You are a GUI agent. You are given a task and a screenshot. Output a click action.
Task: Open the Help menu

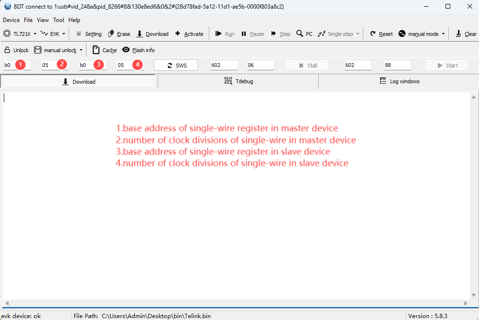(x=74, y=20)
